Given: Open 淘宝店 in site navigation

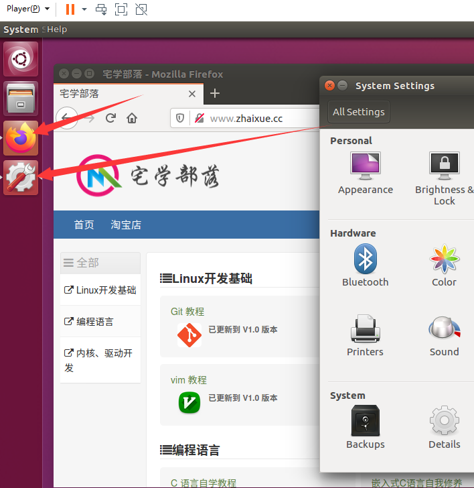Looking at the screenshot, I should pyautogui.click(x=126, y=225).
